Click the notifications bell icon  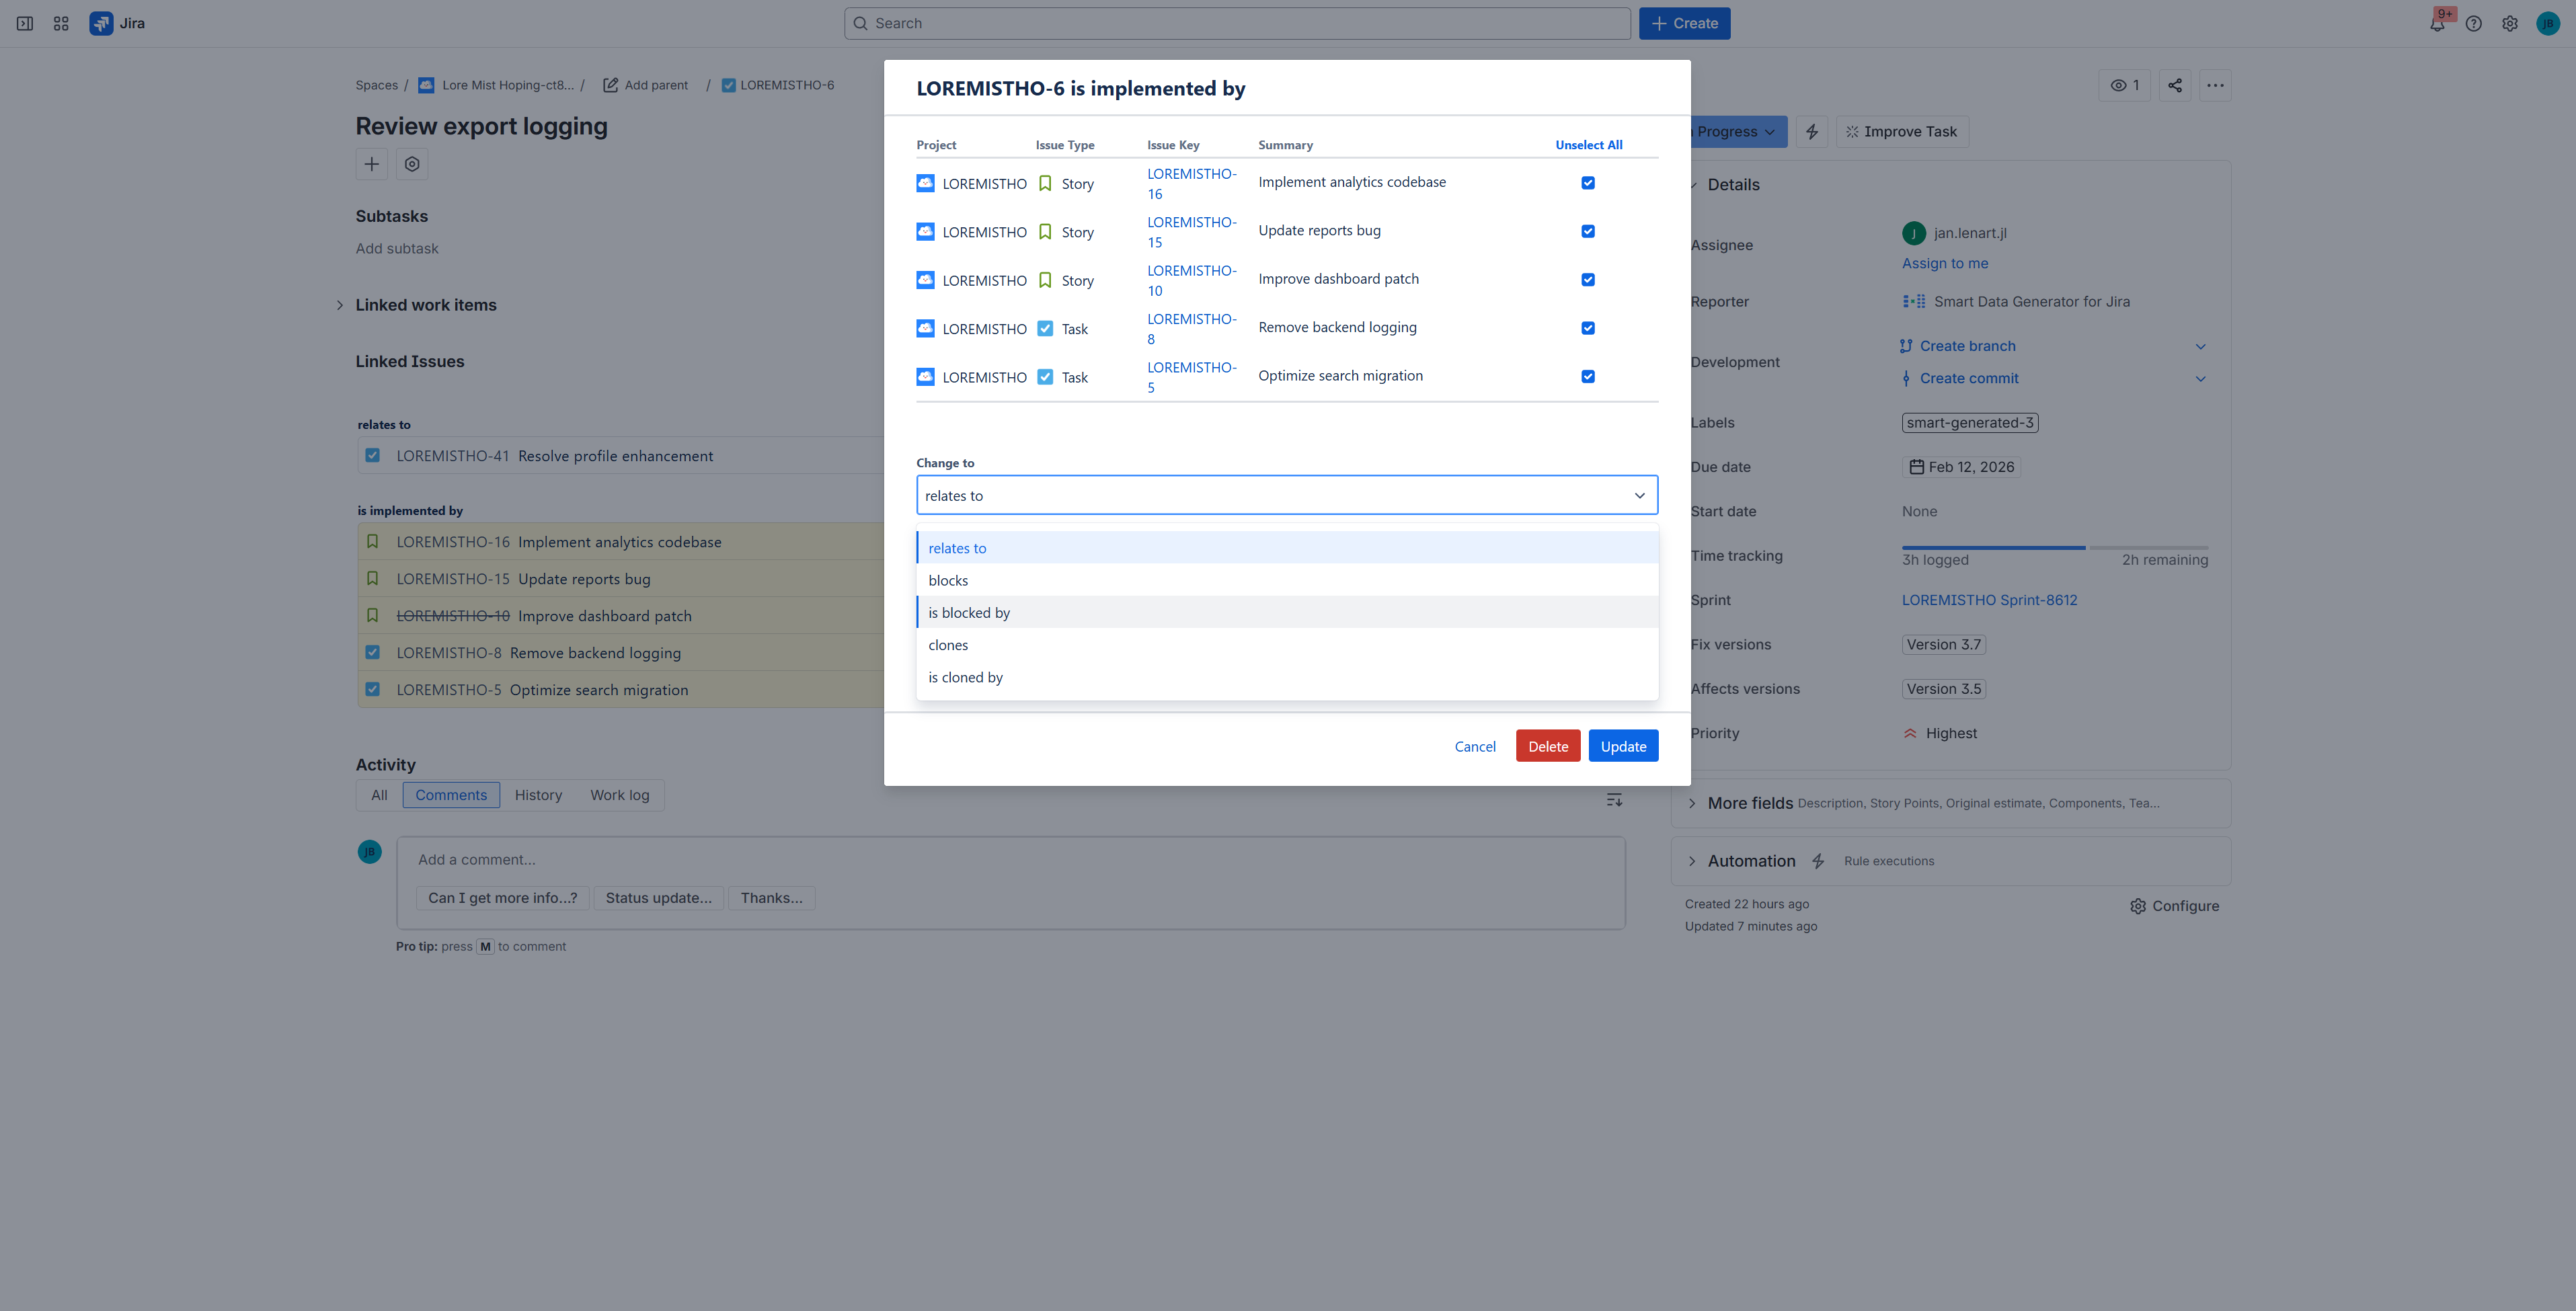[x=2436, y=24]
